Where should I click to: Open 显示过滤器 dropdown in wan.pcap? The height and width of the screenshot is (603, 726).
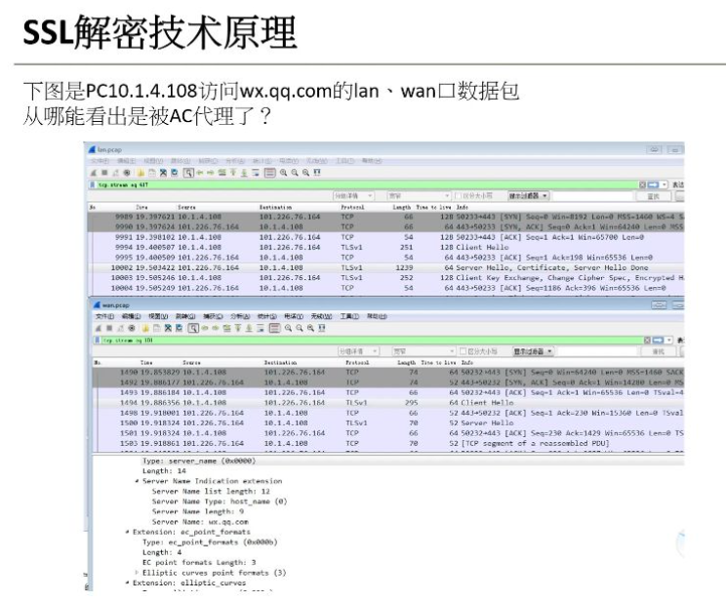point(533,351)
